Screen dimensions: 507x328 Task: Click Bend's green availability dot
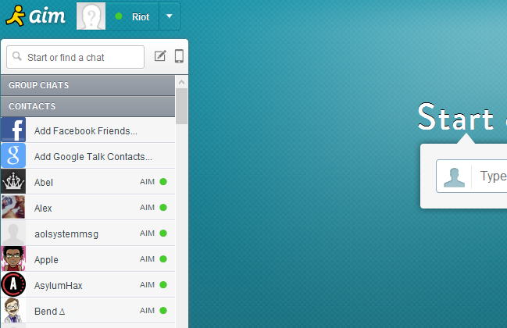click(163, 311)
